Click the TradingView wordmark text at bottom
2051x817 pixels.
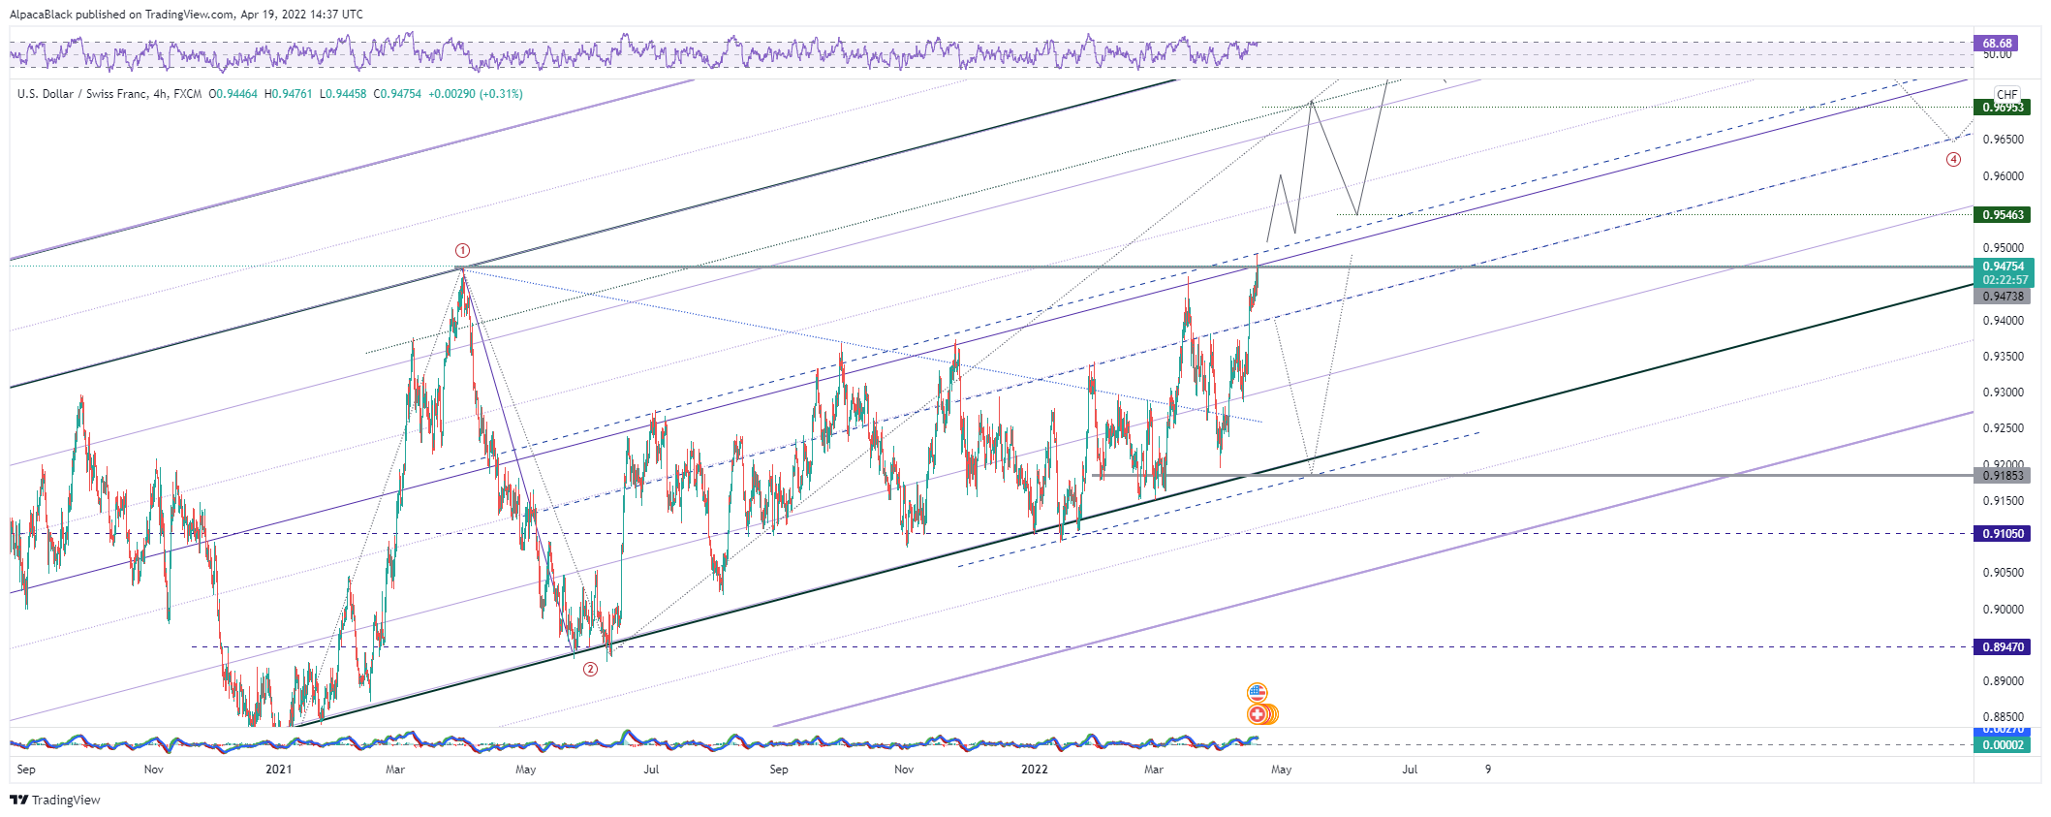66,800
